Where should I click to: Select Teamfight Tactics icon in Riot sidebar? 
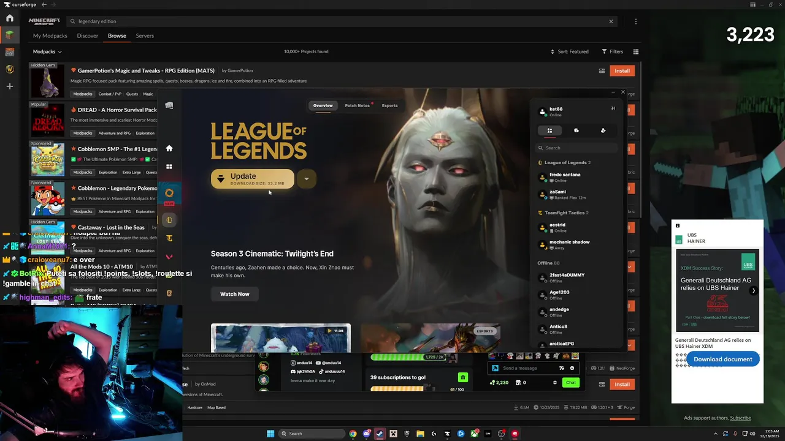coord(169,238)
